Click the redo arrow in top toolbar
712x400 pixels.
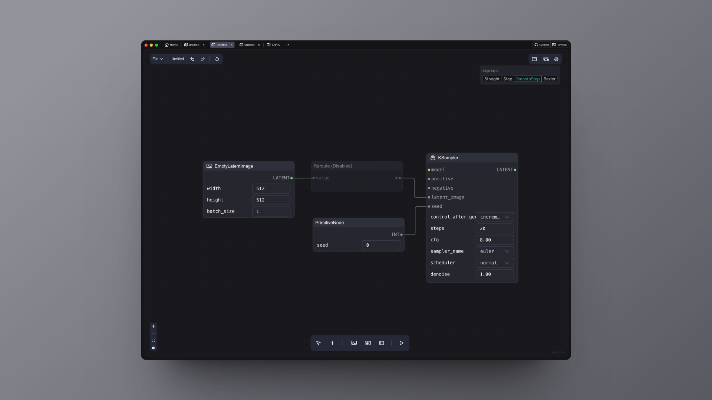202,59
